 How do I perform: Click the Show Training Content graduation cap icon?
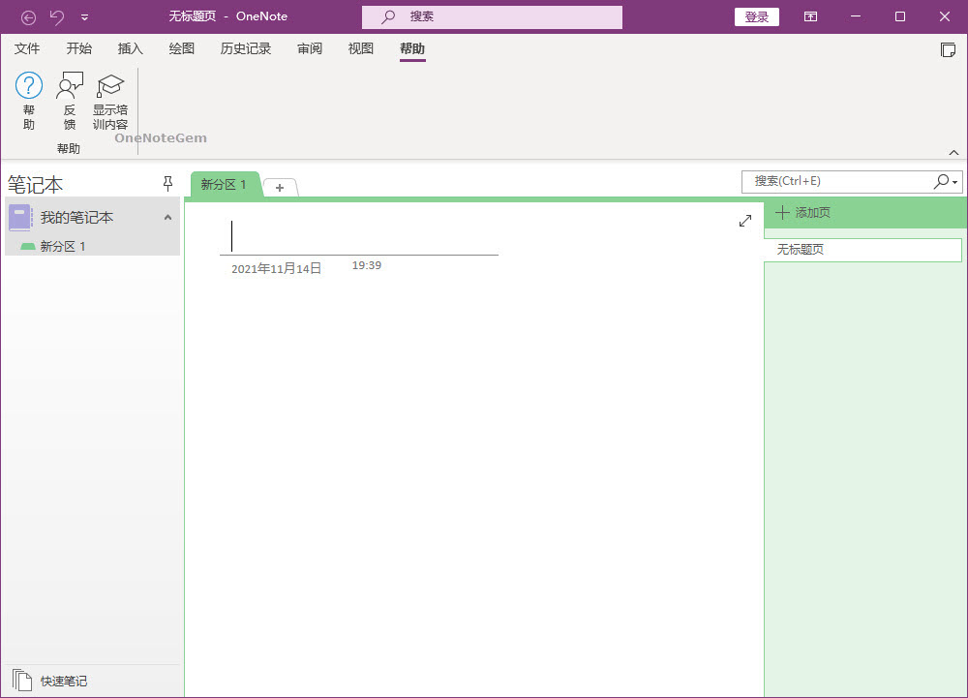[x=110, y=86]
